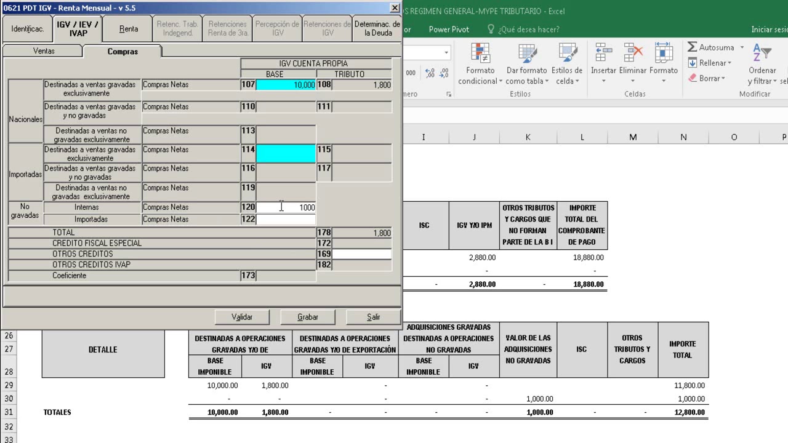Viewport: 788px width, 443px height.
Task: Open Power Pivot ribbon tab
Action: (x=449, y=29)
